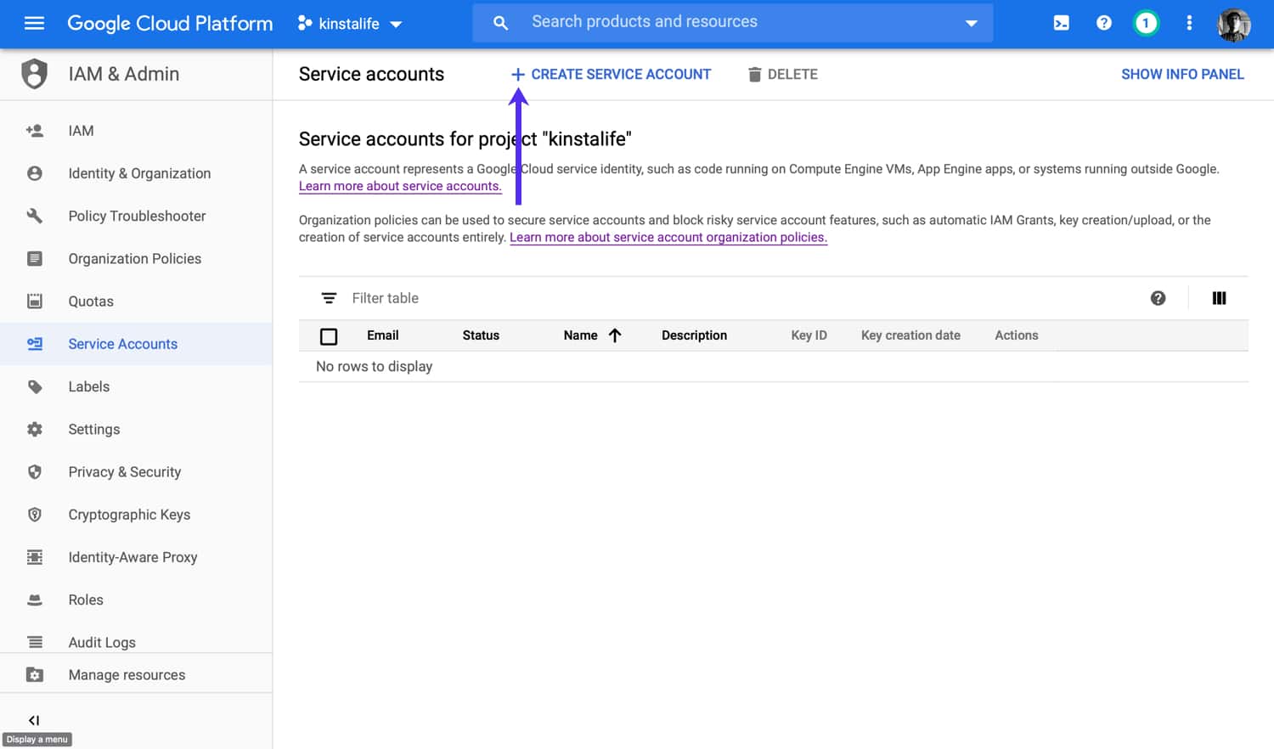Screen dimensions: 1274x749
Task: Collapse the sidebar with bottom chevron
Action: (35, 718)
